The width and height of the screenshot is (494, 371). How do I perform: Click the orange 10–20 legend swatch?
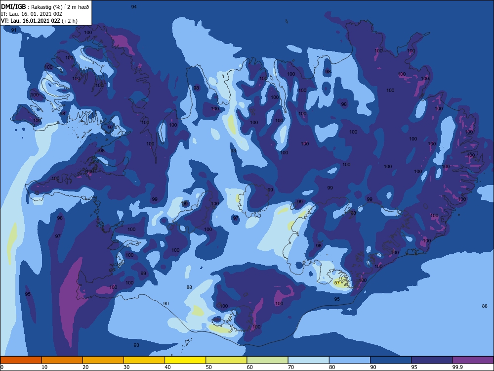[x=62, y=360]
